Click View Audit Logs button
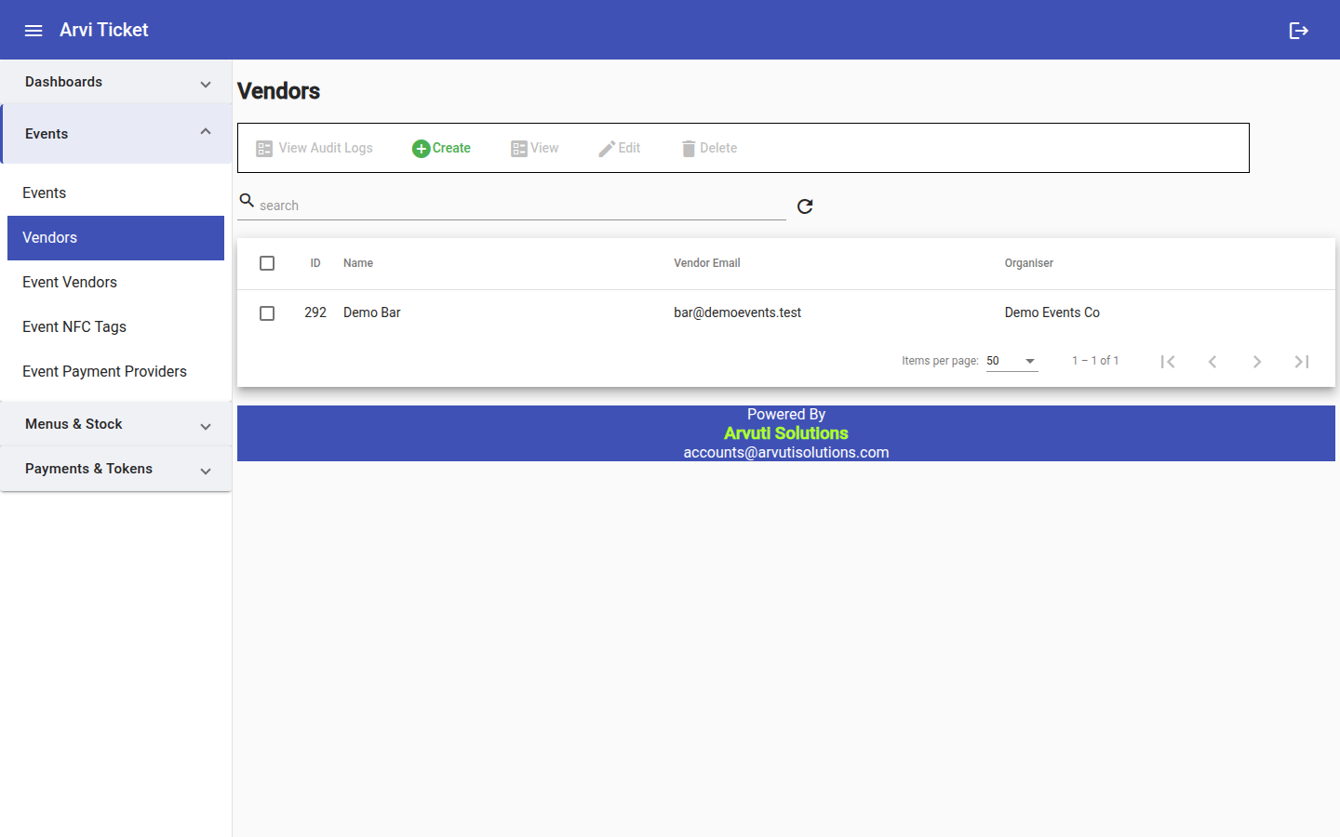1340x837 pixels. tap(315, 148)
